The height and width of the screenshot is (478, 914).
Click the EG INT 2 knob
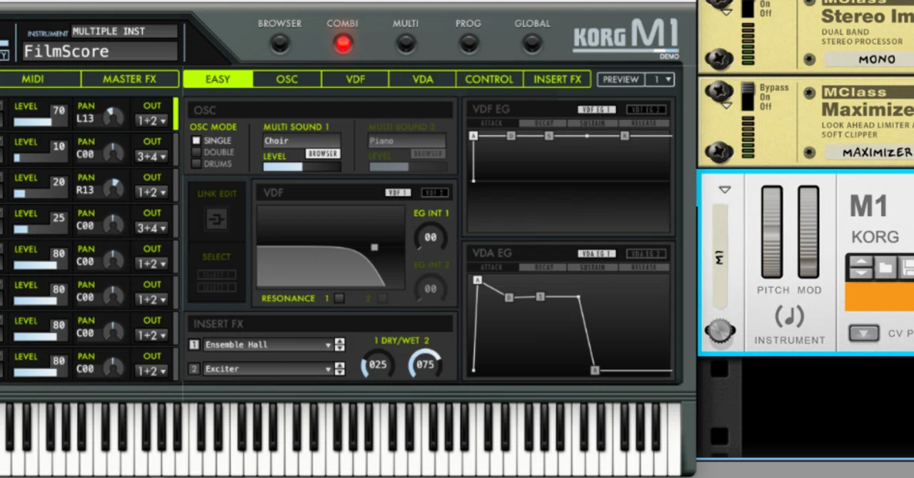431,288
